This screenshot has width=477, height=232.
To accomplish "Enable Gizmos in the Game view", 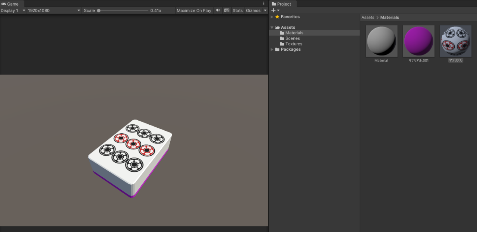I will click(252, 10).
